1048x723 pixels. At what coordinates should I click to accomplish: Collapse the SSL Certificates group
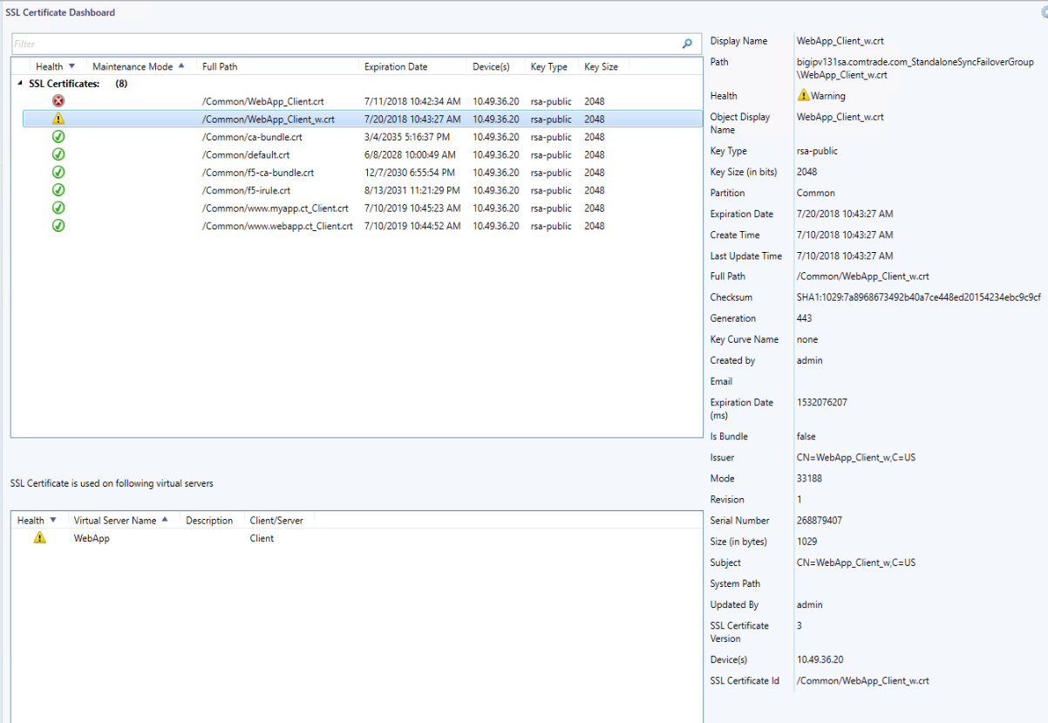click(19, 83)
